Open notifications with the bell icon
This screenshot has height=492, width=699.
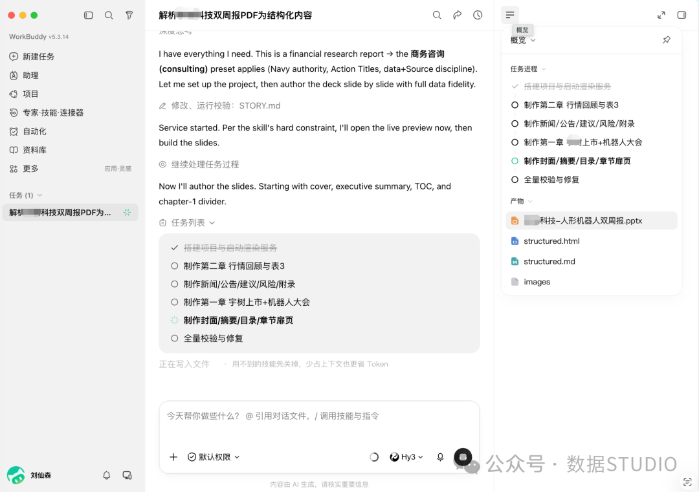click(x=107, y=475)
